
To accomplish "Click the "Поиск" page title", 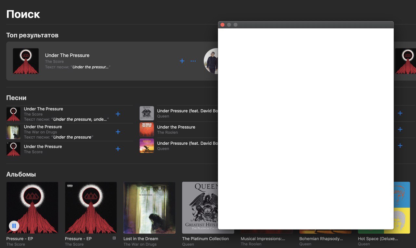I will 23,14.
